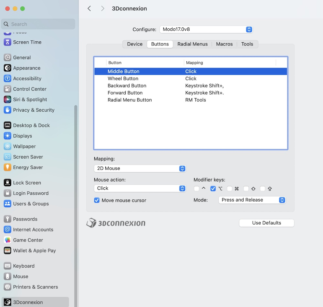The image size is (323, 307).
Task: Uncheck Move mouse cursor checkbox
Action: (x=97, y=200)
